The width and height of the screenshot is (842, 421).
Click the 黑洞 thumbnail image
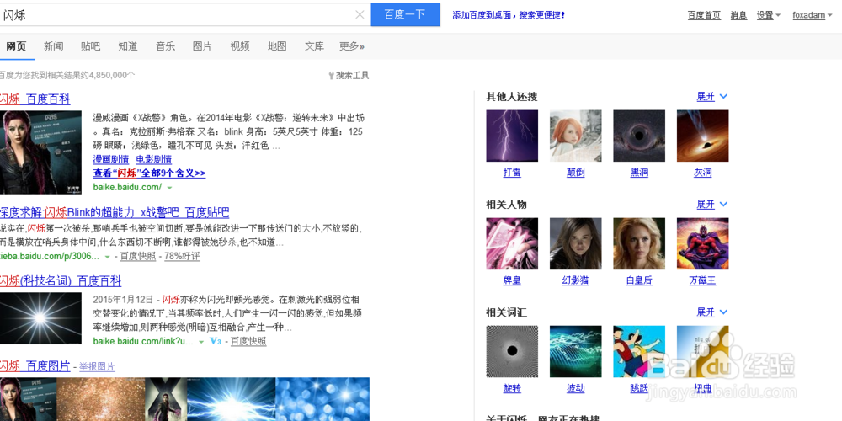click(x=639, y=136)
